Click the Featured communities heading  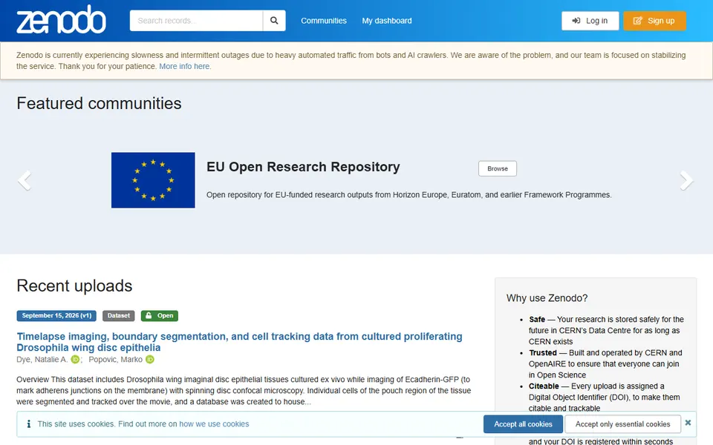coord(99,103)
